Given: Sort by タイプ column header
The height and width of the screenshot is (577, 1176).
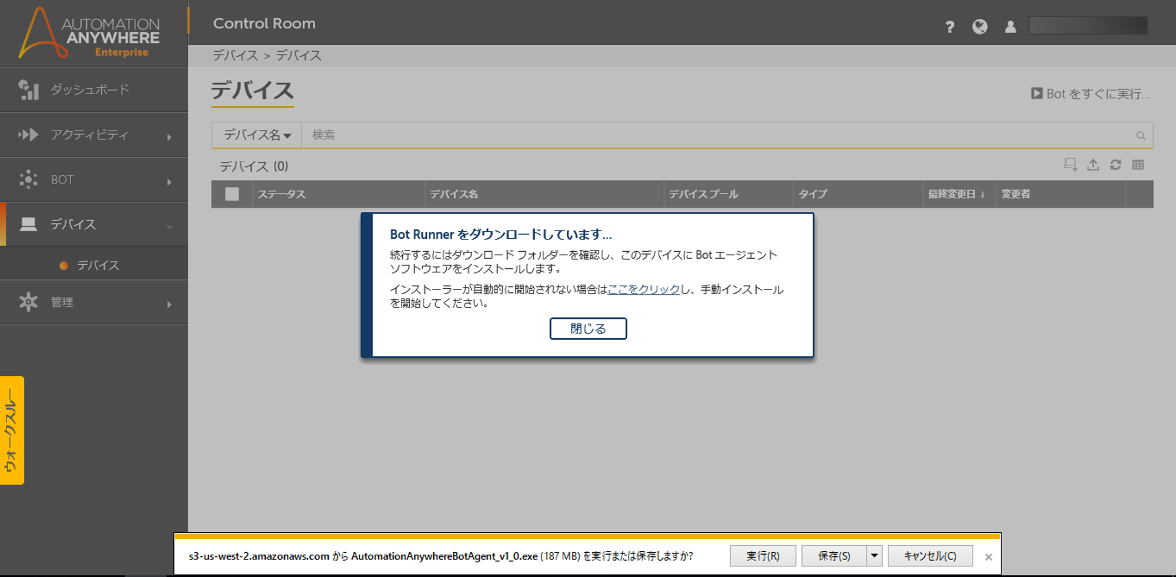Looking at the screenshot, I should pos(813,194).
